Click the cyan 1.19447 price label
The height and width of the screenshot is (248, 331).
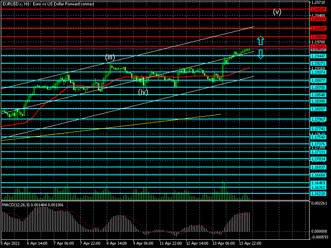coord(318,56)
